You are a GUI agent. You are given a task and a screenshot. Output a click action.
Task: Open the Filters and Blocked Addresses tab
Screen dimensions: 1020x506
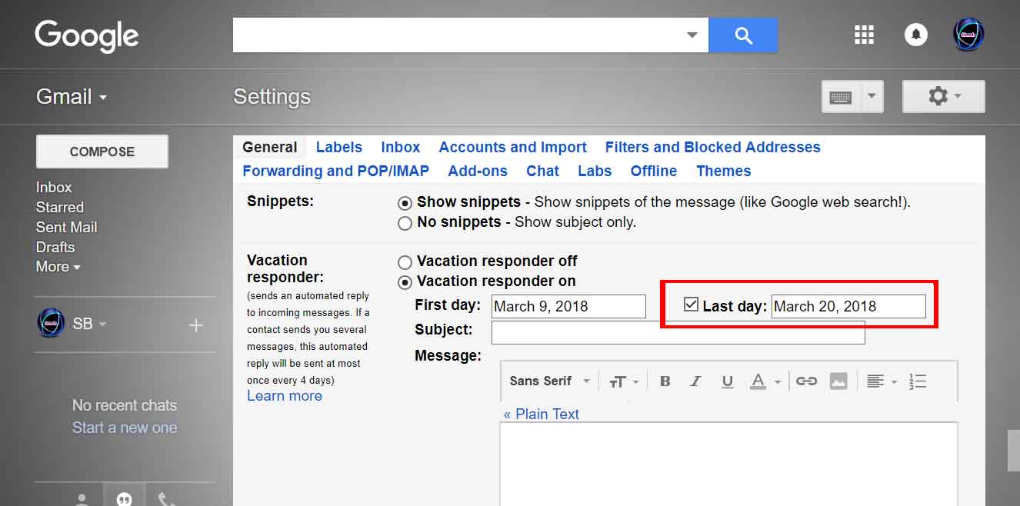pos(712,147)
